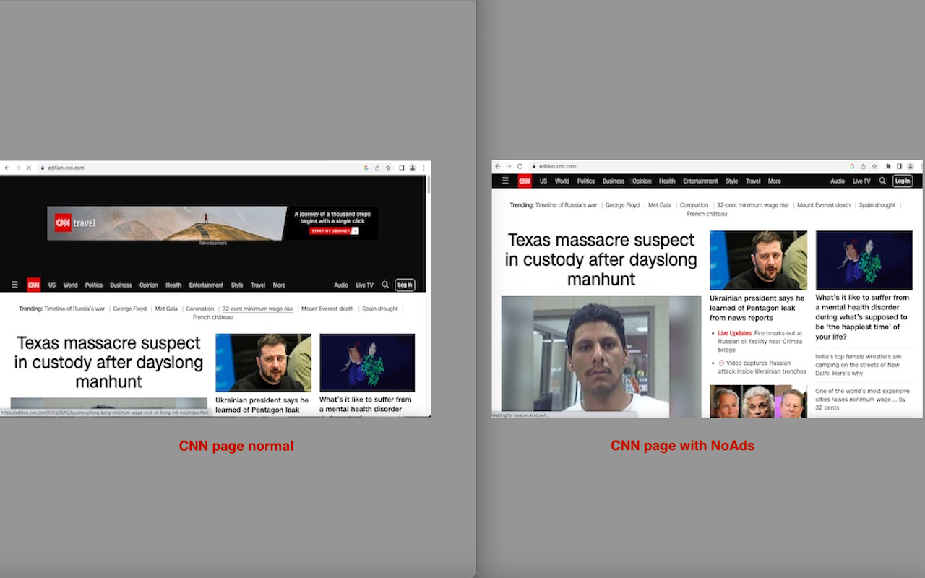
Task: Click the Chrome profile avatar icon
Action: pyautogui.click(x=909, y=165)
